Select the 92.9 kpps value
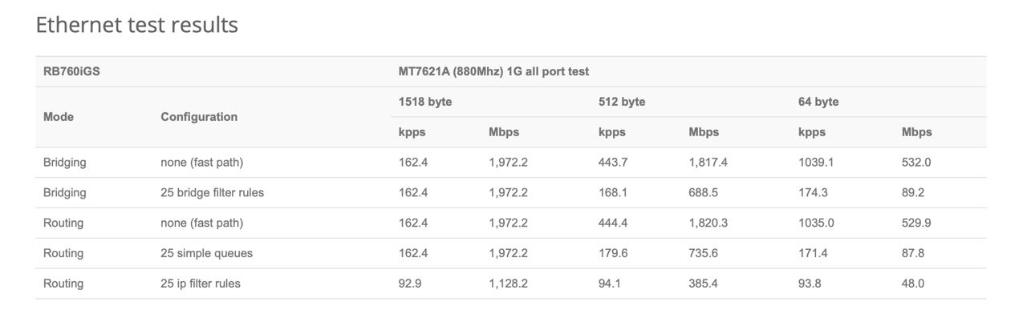Viewport: 1027px width, 314px height. (410, 284)
